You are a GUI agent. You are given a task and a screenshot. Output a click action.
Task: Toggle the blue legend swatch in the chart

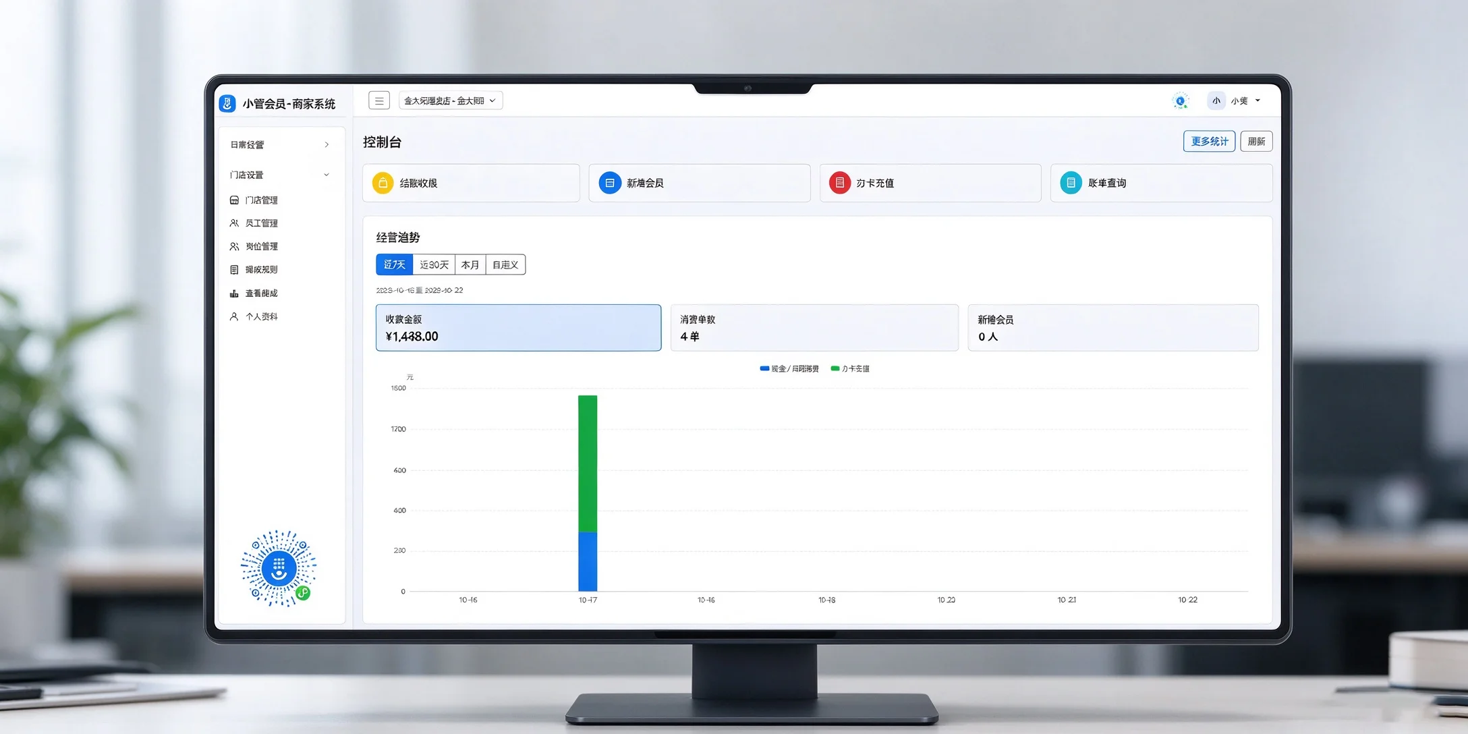[x=764, y=368]
